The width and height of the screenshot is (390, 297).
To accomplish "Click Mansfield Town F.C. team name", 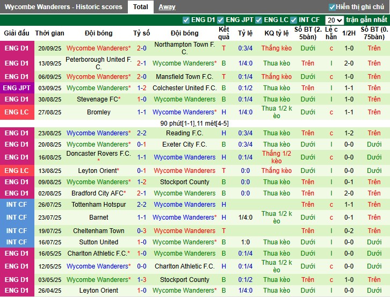I will coord(185,77).
